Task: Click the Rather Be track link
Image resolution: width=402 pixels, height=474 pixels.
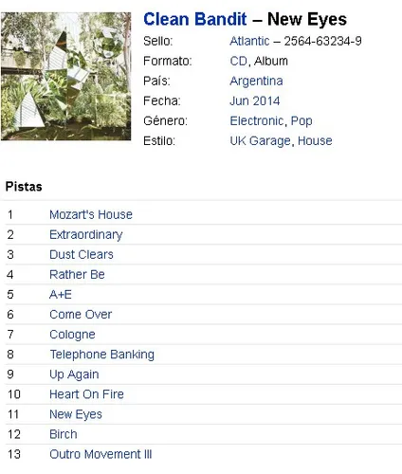Action: tap(77, 274)
